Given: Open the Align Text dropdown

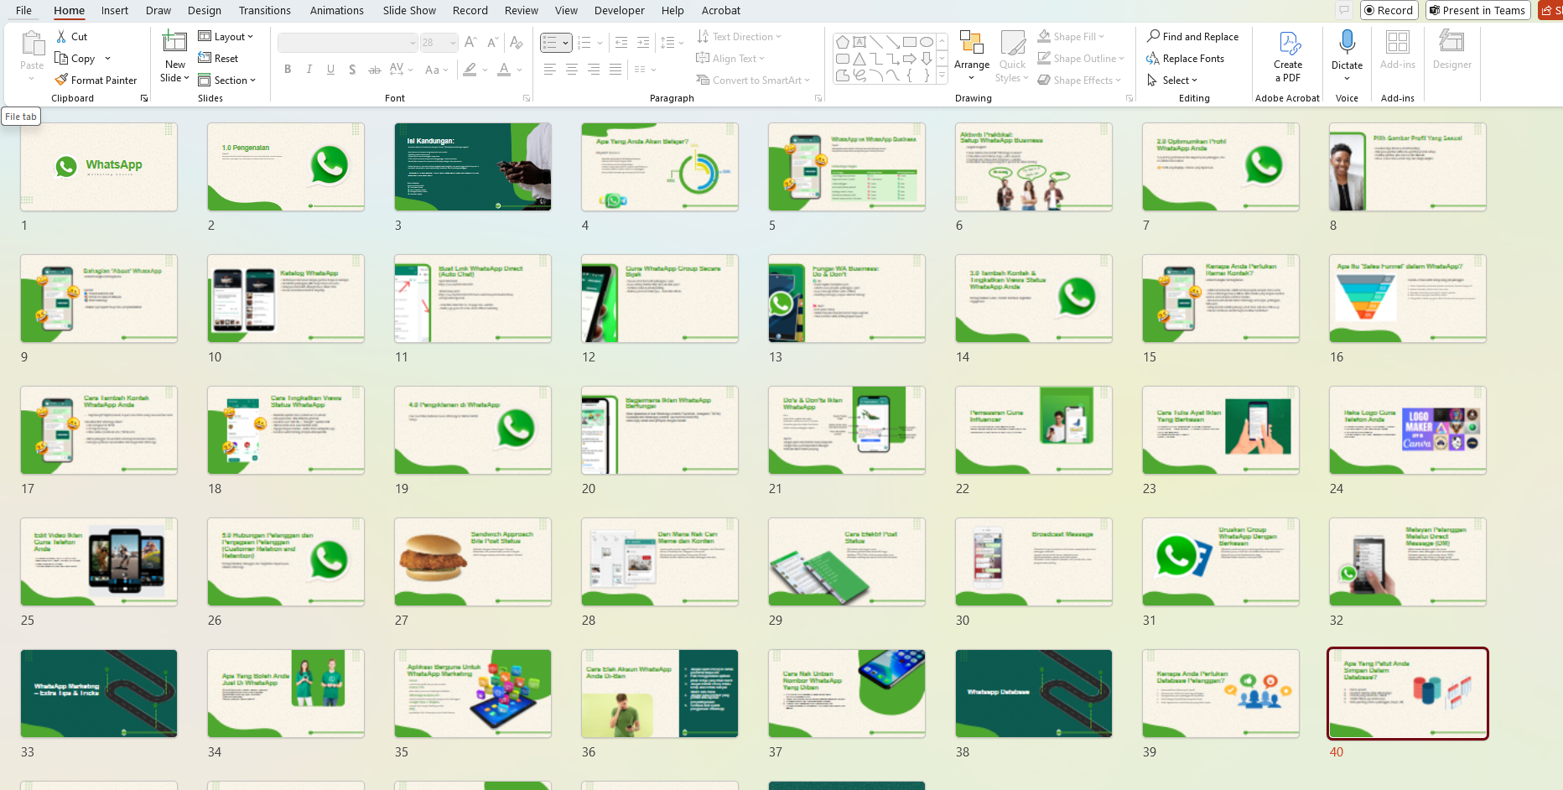Looking at the screenshot, I should [x=730, y=59].
